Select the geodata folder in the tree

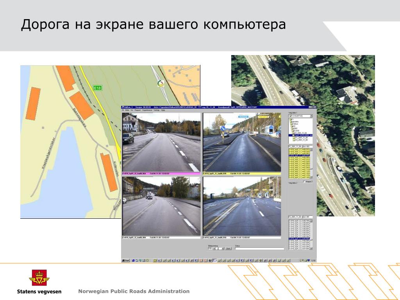pyautogui.click(x=295, y=122)
